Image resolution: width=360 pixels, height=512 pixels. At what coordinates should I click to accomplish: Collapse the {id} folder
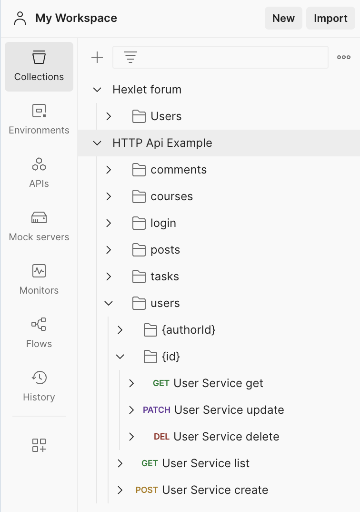click(x=120, y=357)
